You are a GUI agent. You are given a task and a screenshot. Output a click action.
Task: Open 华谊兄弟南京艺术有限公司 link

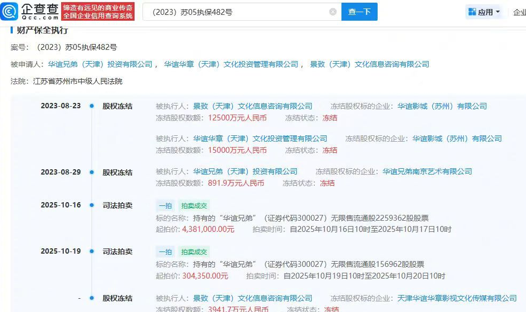(427, 172)
